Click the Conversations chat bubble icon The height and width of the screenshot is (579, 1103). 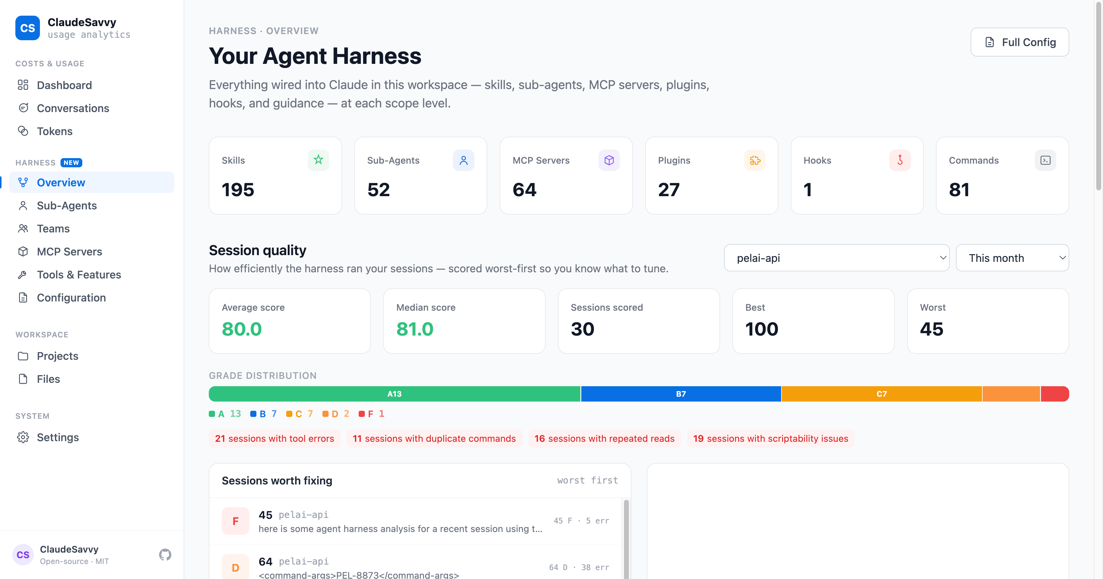tap(23, 108)
